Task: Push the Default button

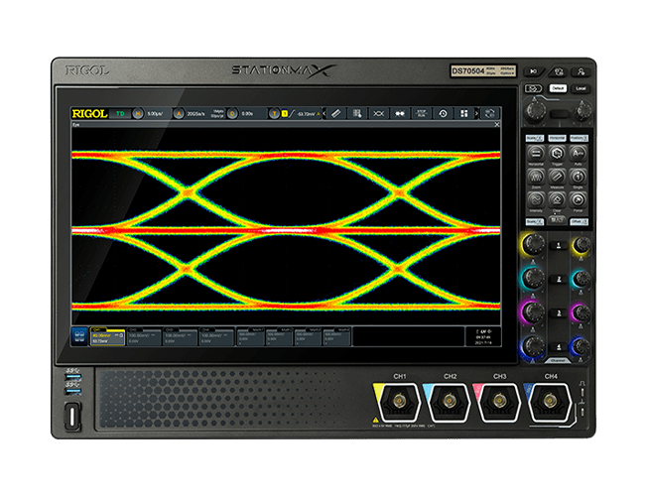Action: [558, 88]
